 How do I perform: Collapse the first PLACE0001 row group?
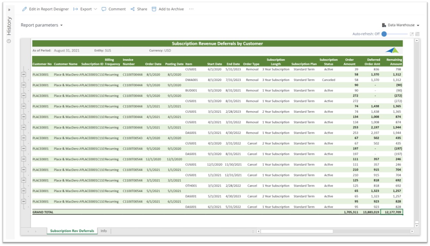[x=24, y=75]
